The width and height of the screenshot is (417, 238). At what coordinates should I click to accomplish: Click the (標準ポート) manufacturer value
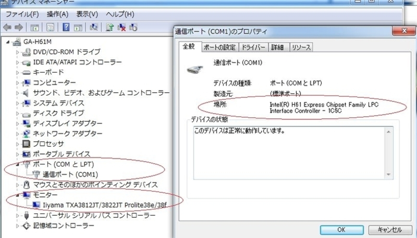(x=285, y=94)
